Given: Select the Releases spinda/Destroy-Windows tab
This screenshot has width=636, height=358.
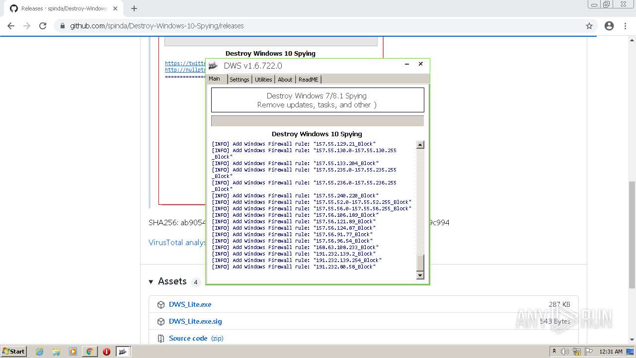Looking at the screenshot, I should (64, 8).
